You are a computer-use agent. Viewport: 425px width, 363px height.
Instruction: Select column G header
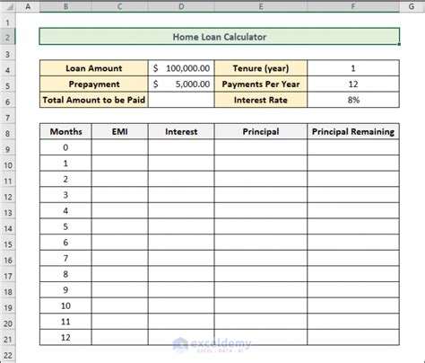coord(412,6)
